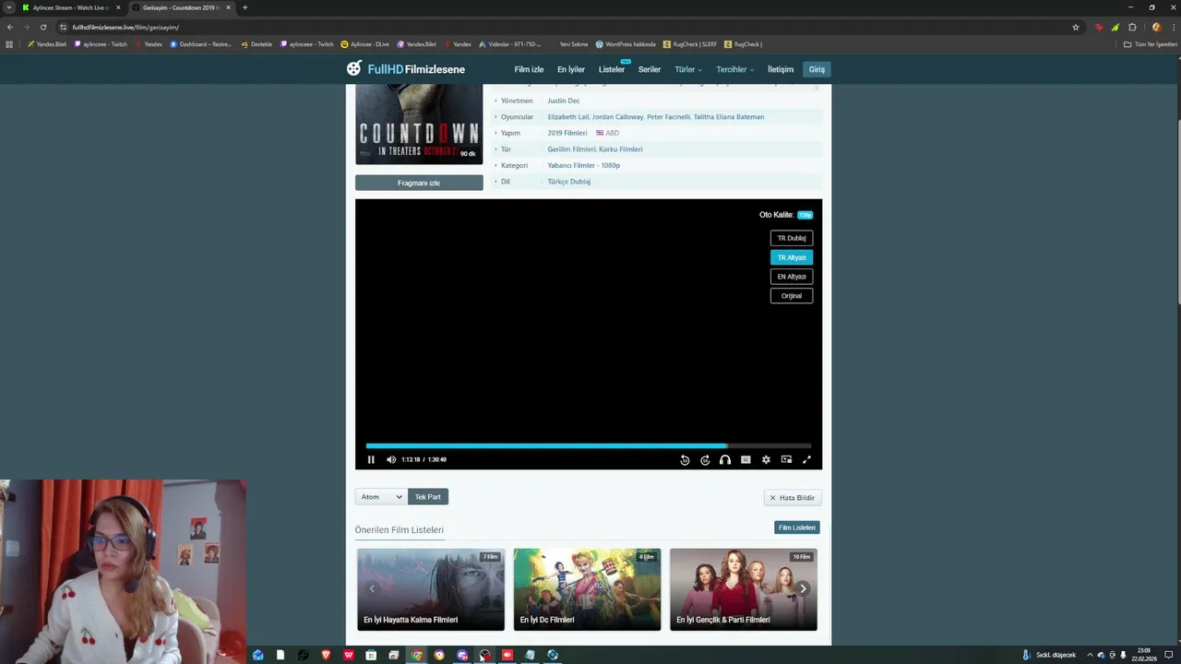Open the Brave browser taskbar icon
1181x664 pixels.
point(326,655)
